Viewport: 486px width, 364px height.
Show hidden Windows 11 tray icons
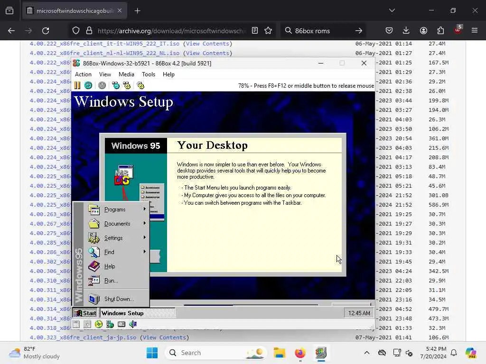tap(367, 353)
